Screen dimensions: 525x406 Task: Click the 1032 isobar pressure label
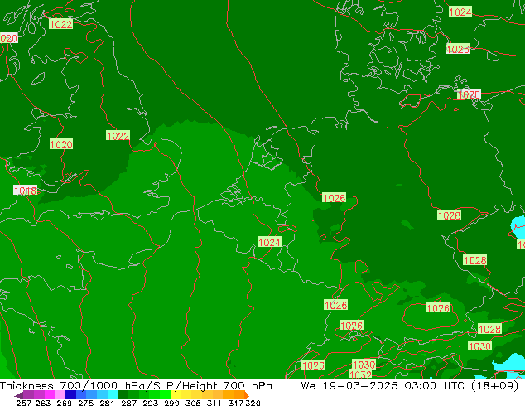click(x=360, y=375)
